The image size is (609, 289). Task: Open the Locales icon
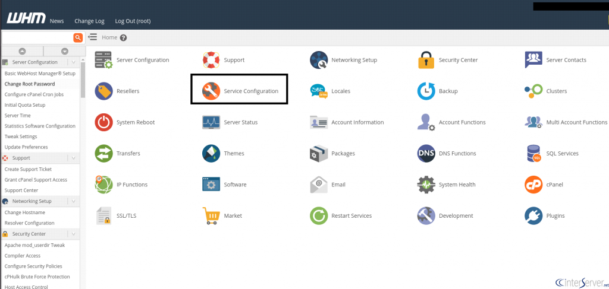pyautogui.click(x=319, y=91)
